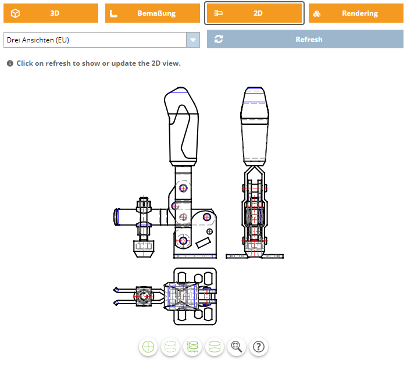The image size is (407, 374).
Task: Select the 2D tab
Action: (x=255, y=13)
